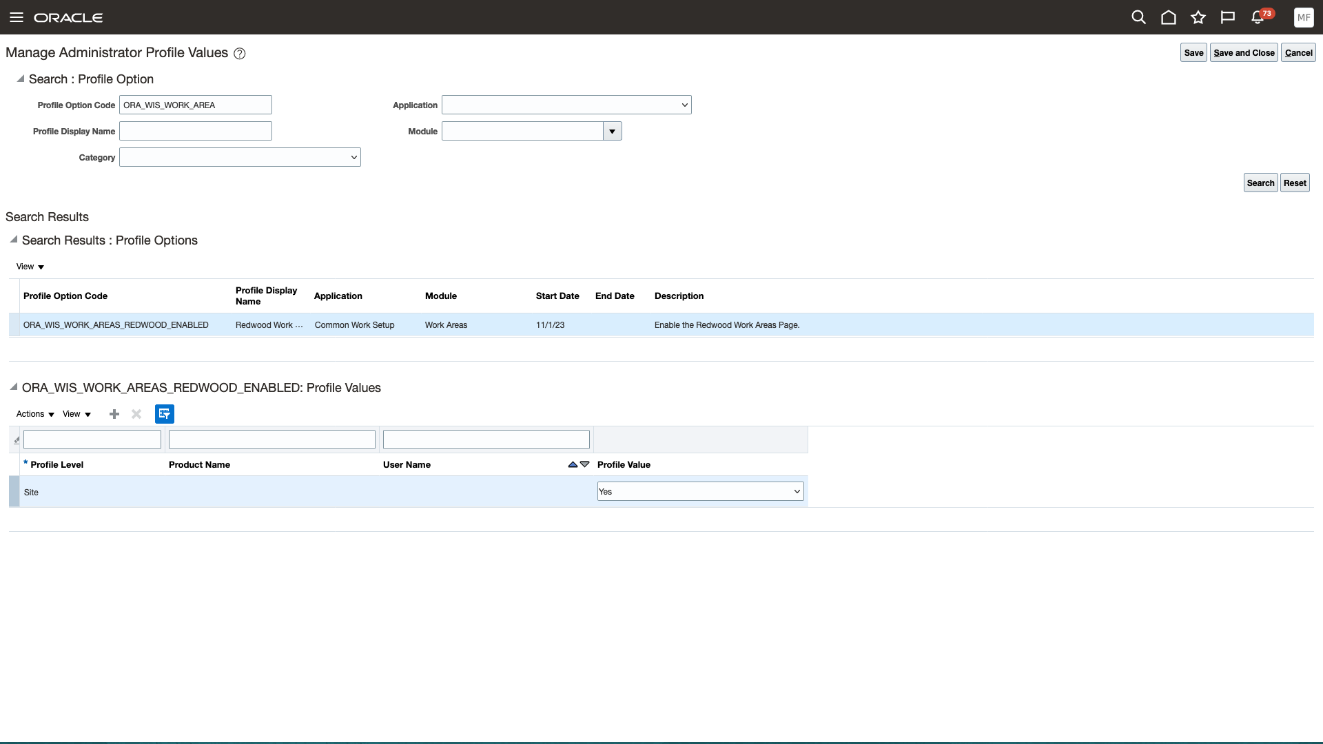1323x744 pixels.
Task: Go to the home page icon
Action: 1169,17
